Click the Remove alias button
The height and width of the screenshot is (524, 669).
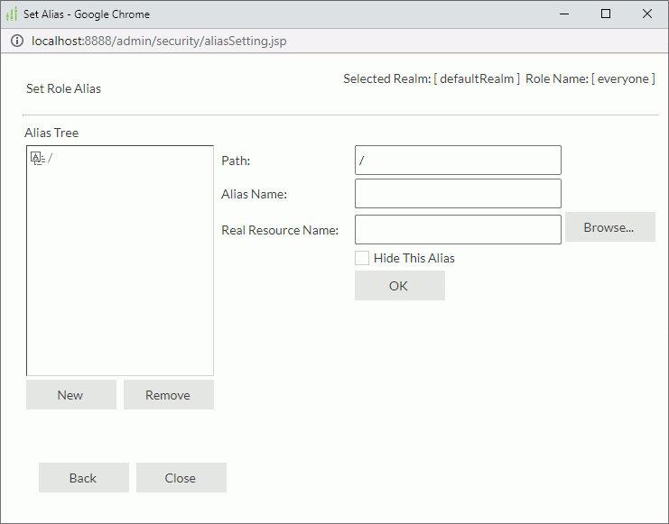169,395
